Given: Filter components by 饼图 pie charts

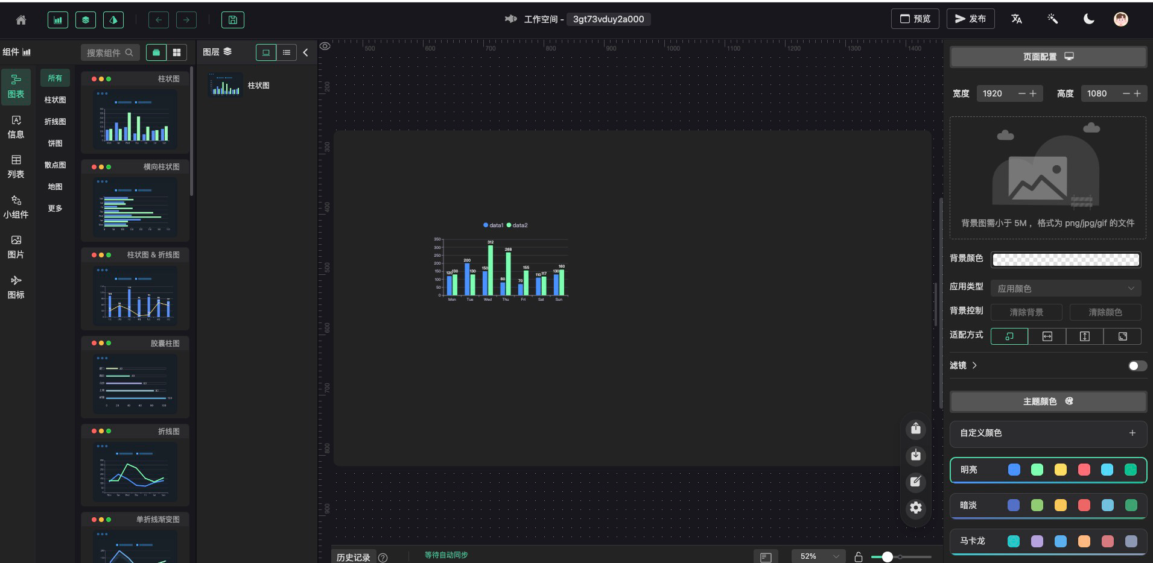Looking at the screenshot, I should point(55,143).
